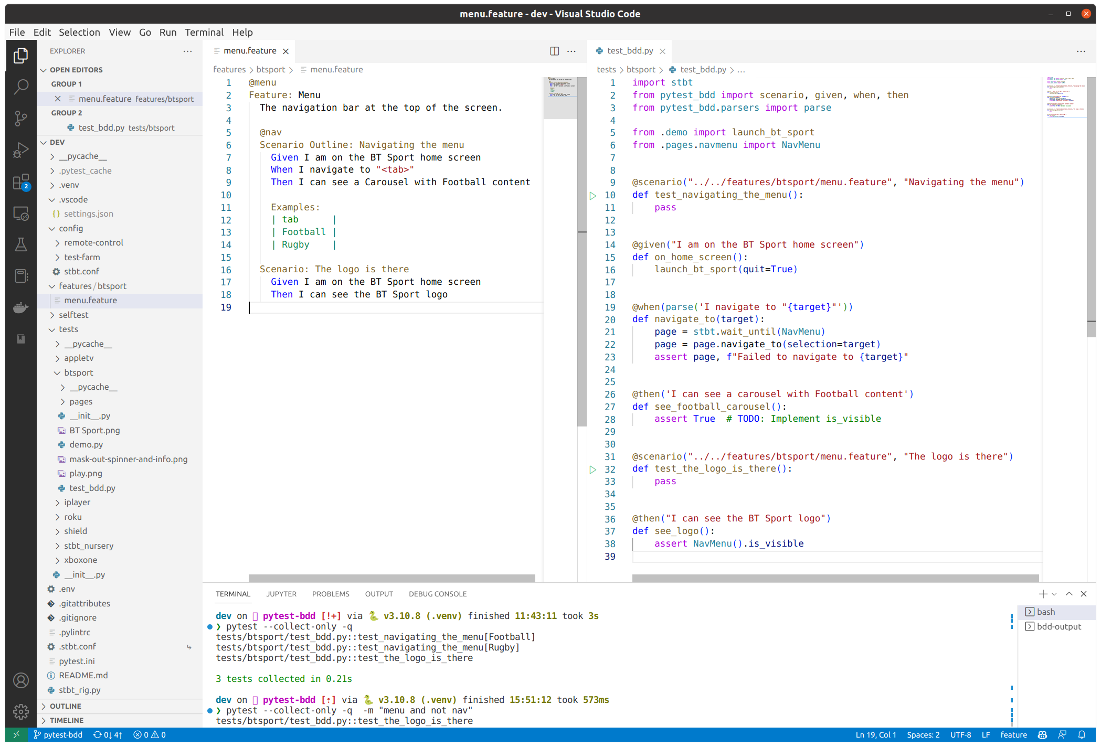The height and width of the screenshot is (747, 1101).
Task: Open the Selection menu
Action: coord(79,32)
